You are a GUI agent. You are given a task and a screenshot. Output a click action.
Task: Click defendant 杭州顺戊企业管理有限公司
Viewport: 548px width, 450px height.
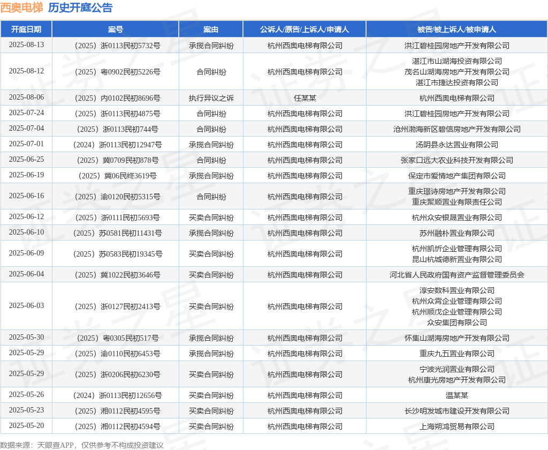[457, 312]
